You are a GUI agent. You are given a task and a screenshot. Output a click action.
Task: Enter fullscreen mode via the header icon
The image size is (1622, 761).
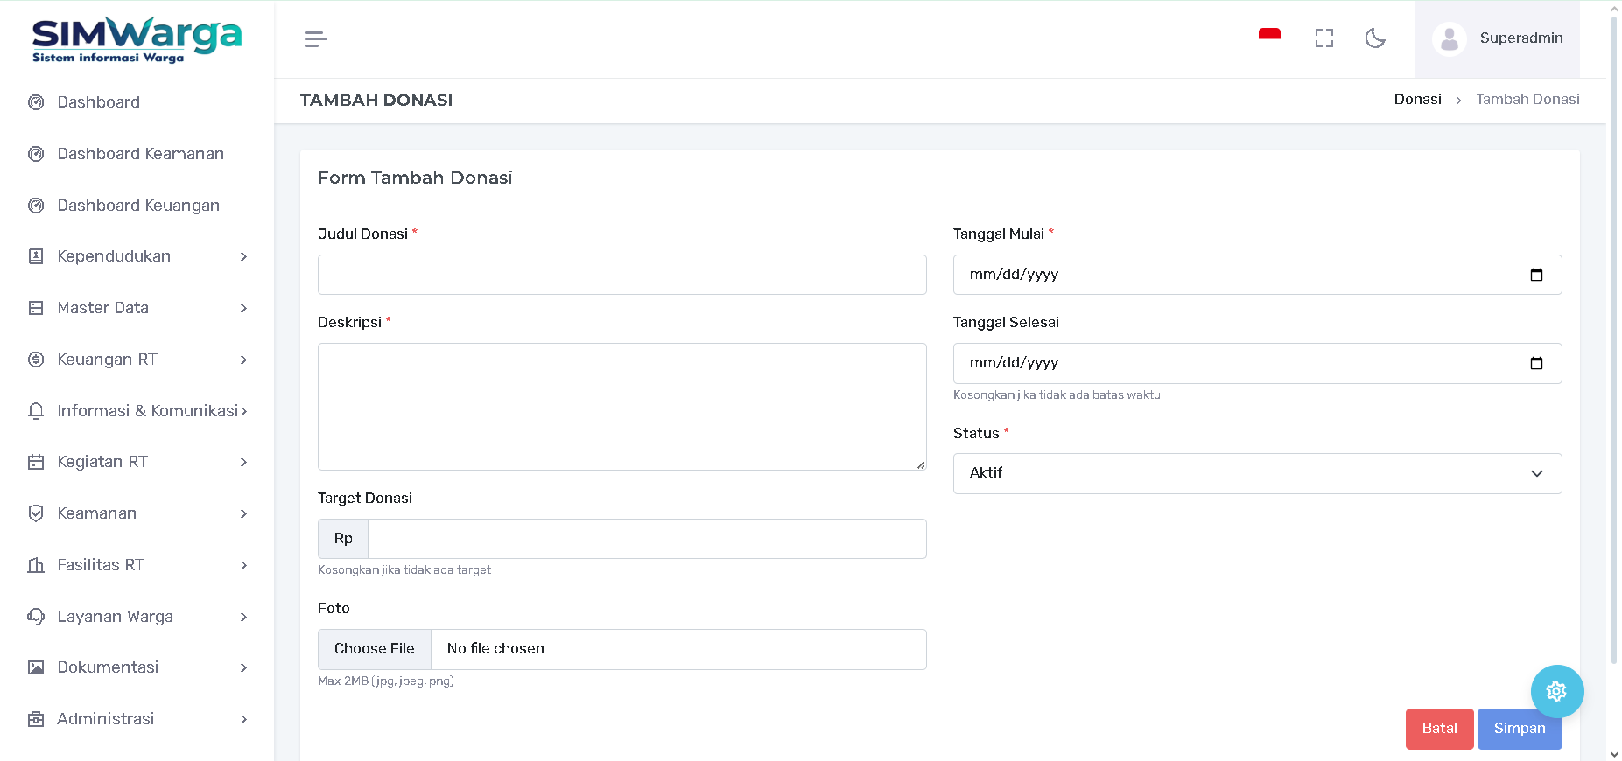pos(1324,38)
